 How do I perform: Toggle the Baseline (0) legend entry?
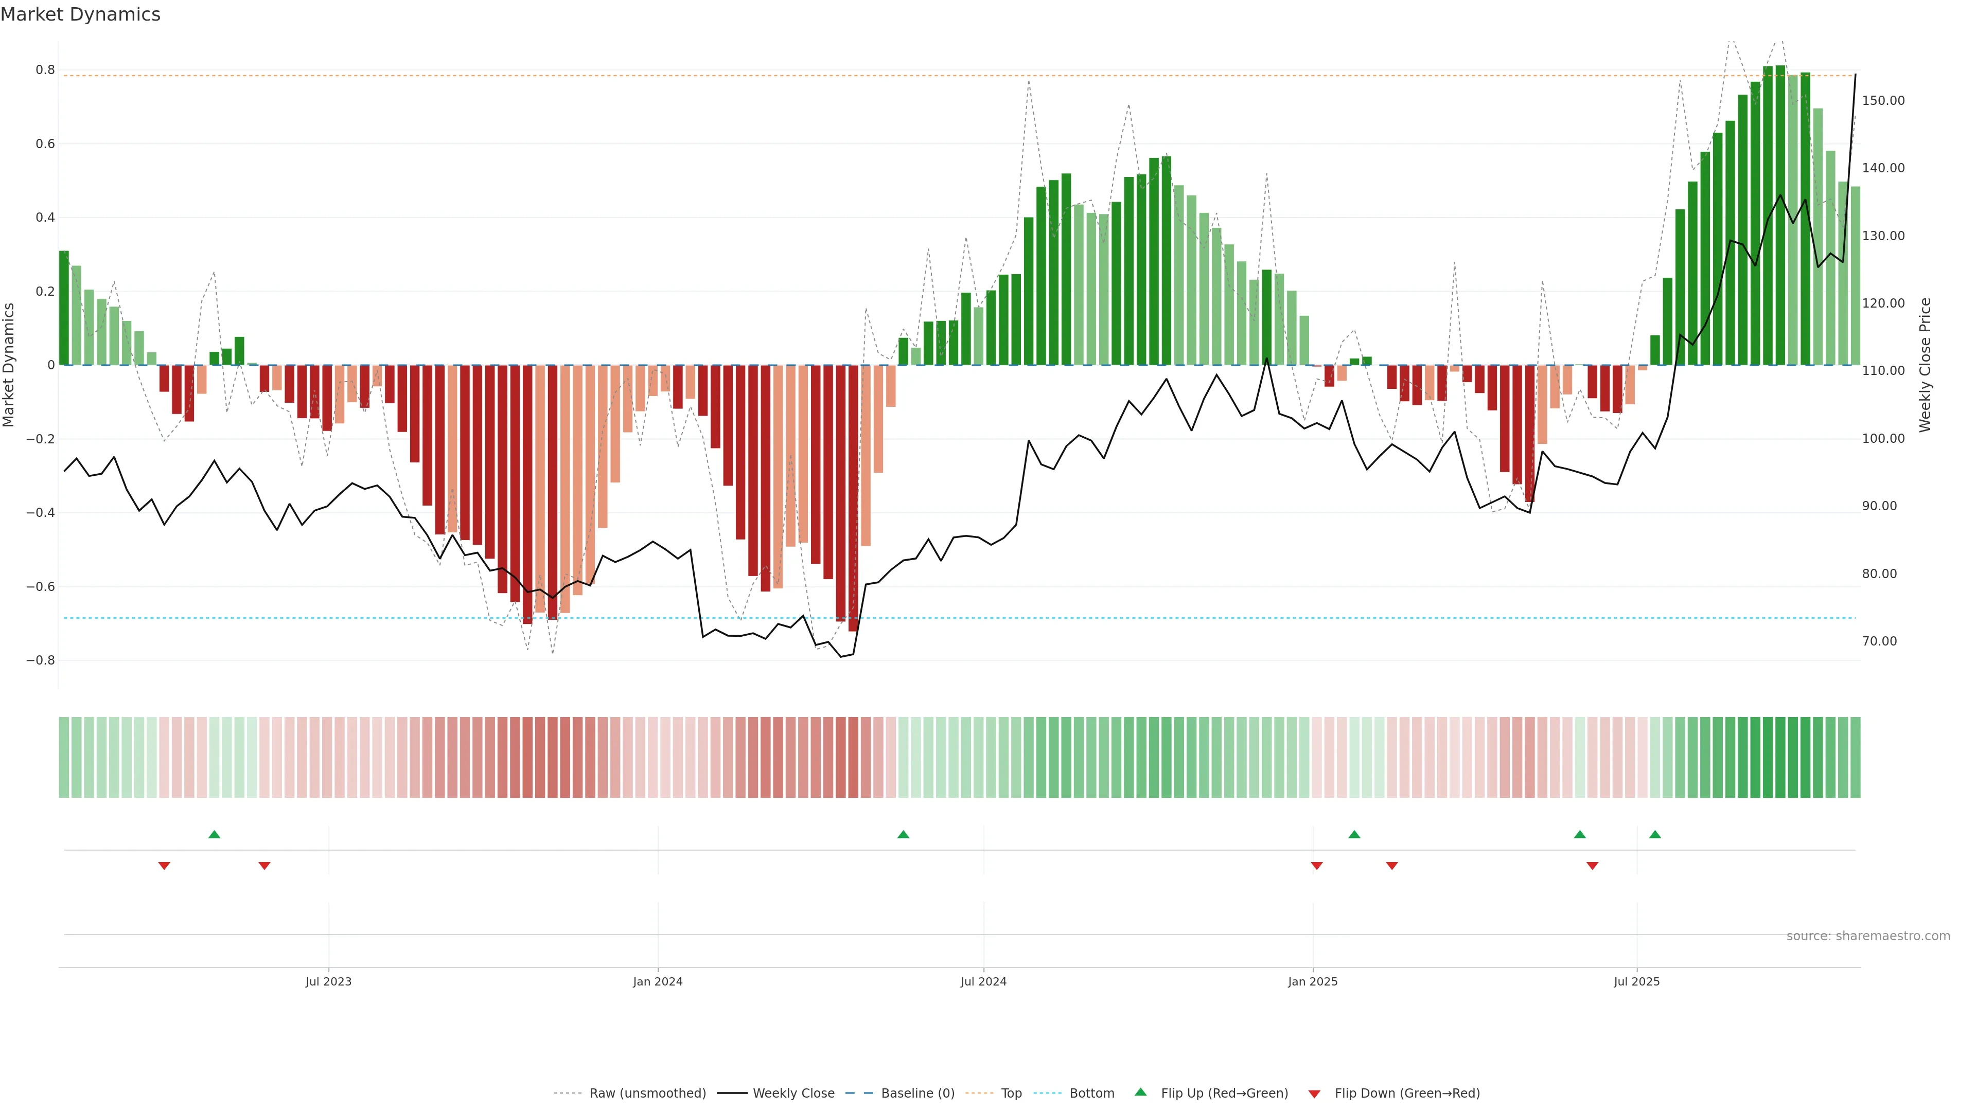click(x=918, y=1094)
